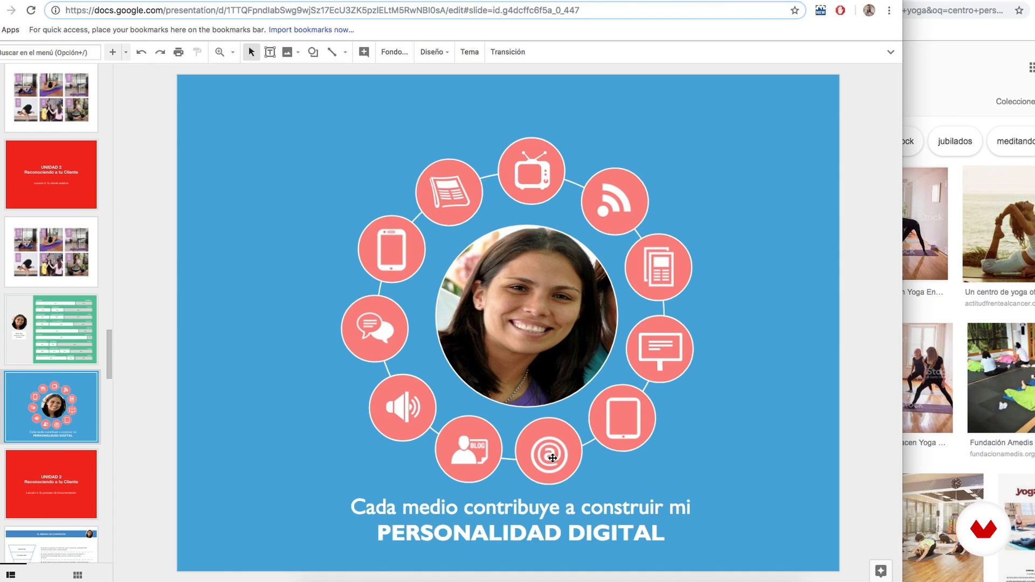Select the arrow cursor tool
This screenshot has width=1035, height=582.
[x=251, y=52]
